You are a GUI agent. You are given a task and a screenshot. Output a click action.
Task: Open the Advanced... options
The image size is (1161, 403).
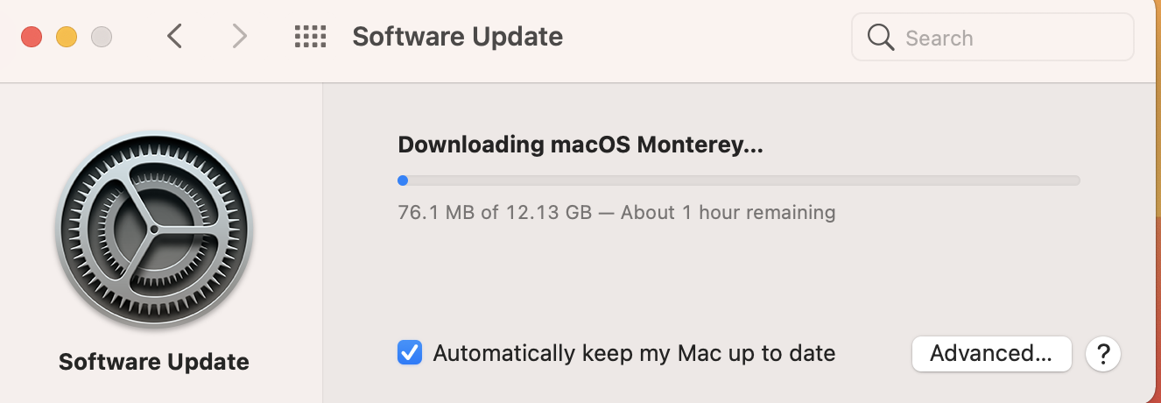[x=991, y=354]
